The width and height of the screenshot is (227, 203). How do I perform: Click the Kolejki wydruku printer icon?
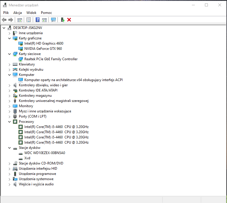[x=15, y=70]
